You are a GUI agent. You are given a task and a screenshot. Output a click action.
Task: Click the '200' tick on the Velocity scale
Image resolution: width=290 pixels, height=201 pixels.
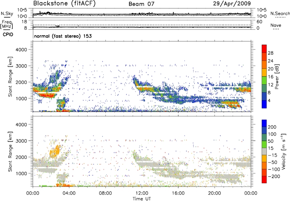point(272,127)
